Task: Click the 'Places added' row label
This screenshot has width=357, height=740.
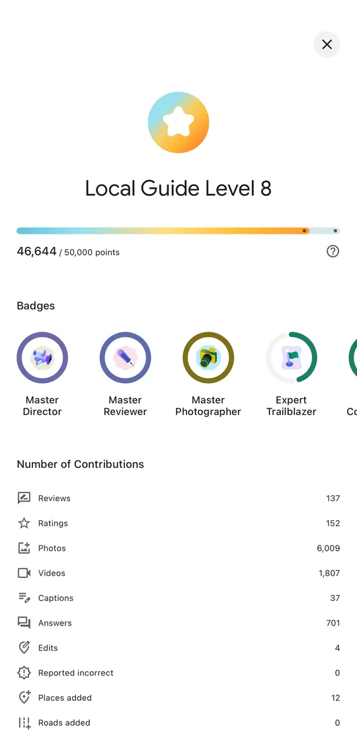Action: (65, 698)
